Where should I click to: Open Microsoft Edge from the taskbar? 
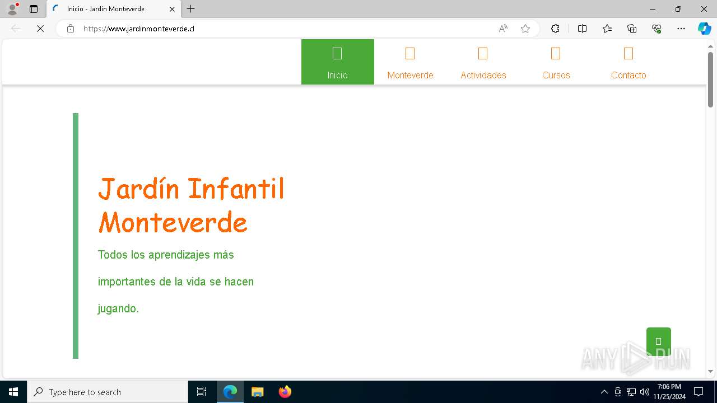(230, 392)
